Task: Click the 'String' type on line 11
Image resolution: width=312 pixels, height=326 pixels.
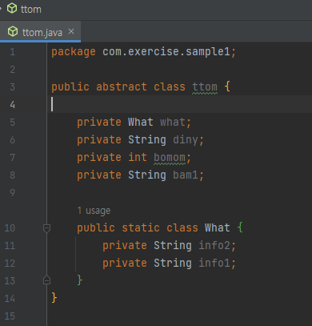Action: 173,246
